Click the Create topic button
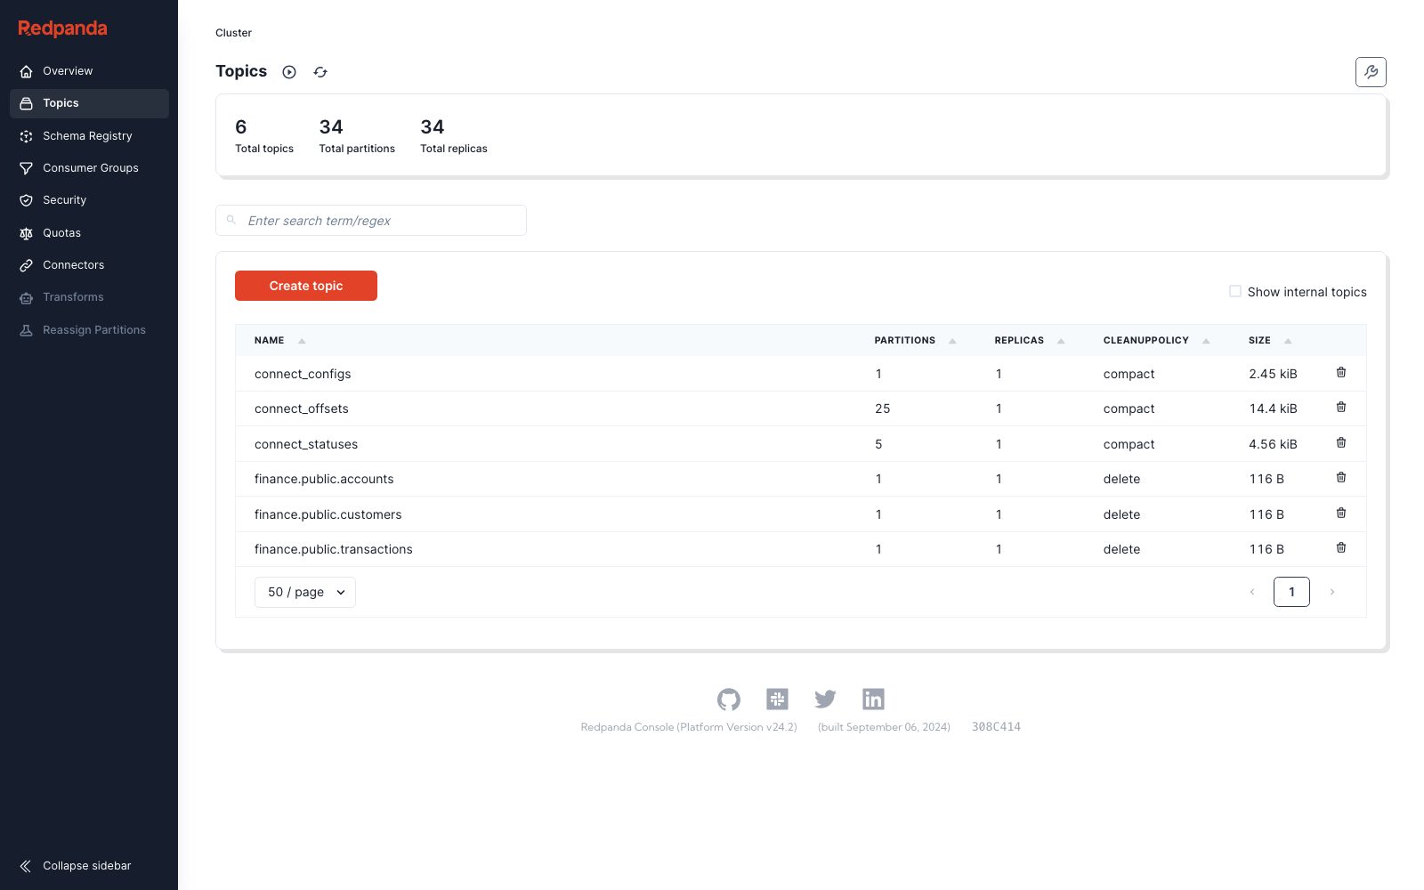Viewport: 1424px width, 890px height. [306, 286]
